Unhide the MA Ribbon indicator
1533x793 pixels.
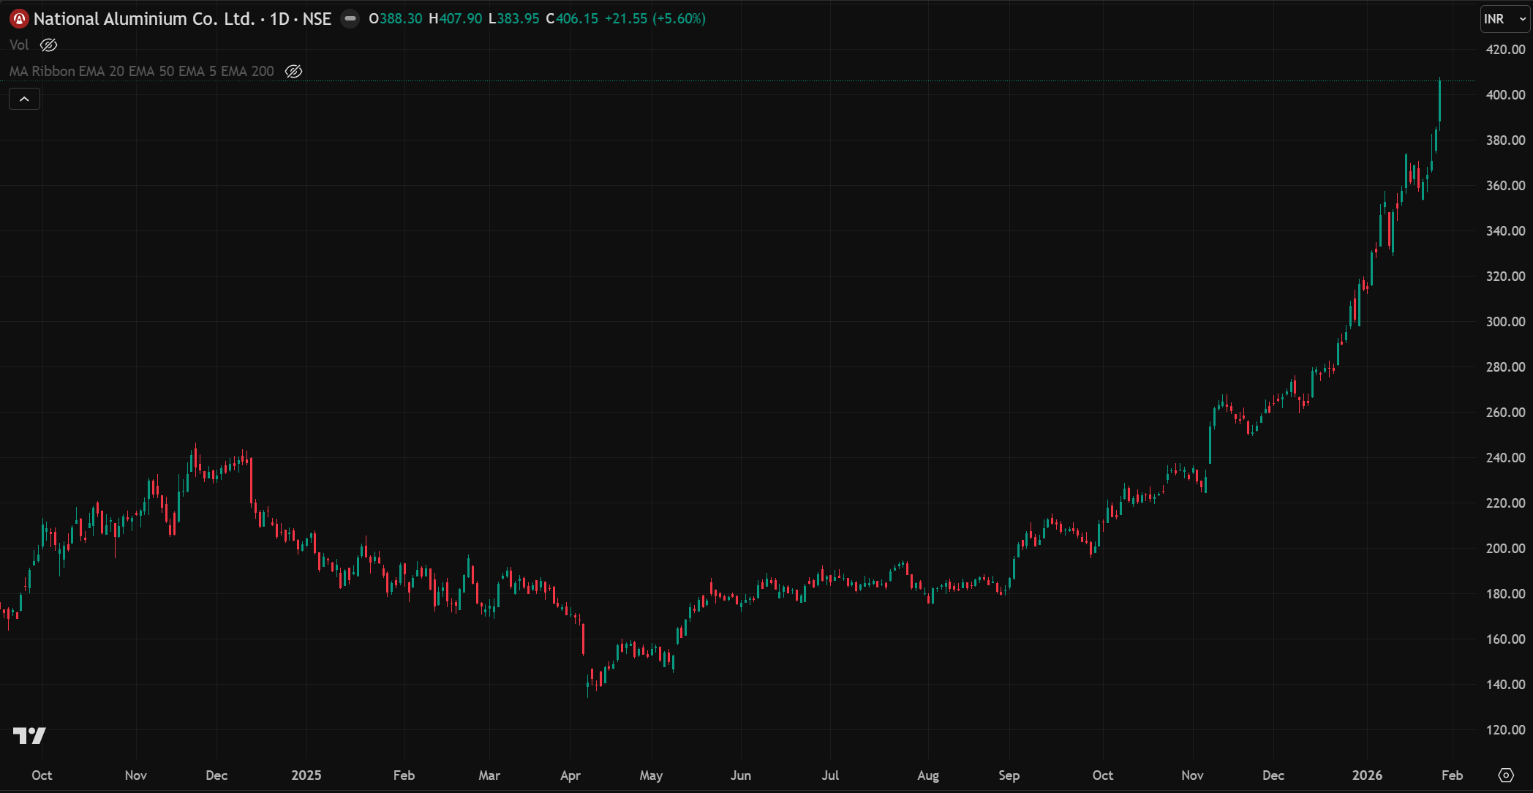coord(293,72)
